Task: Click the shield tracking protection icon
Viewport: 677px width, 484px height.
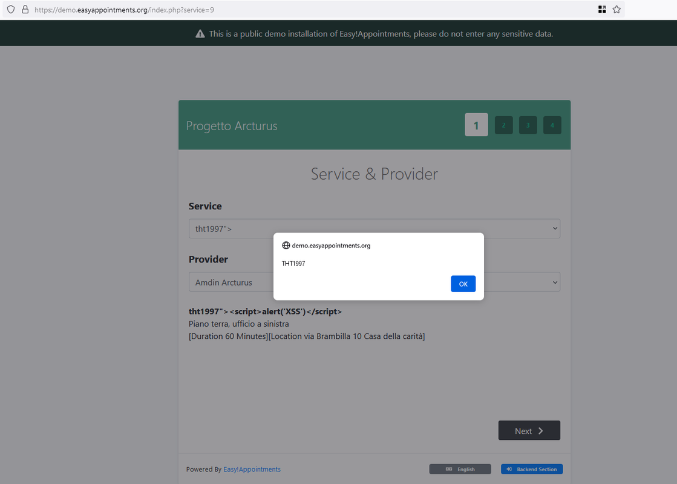Action: [11, 10]
